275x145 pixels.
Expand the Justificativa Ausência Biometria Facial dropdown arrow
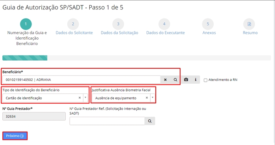(153, 98)
